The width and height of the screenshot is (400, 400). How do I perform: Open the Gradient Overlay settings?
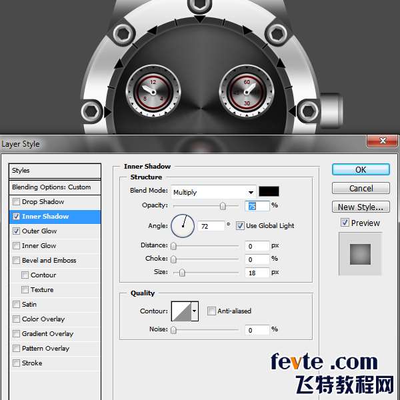47,334
